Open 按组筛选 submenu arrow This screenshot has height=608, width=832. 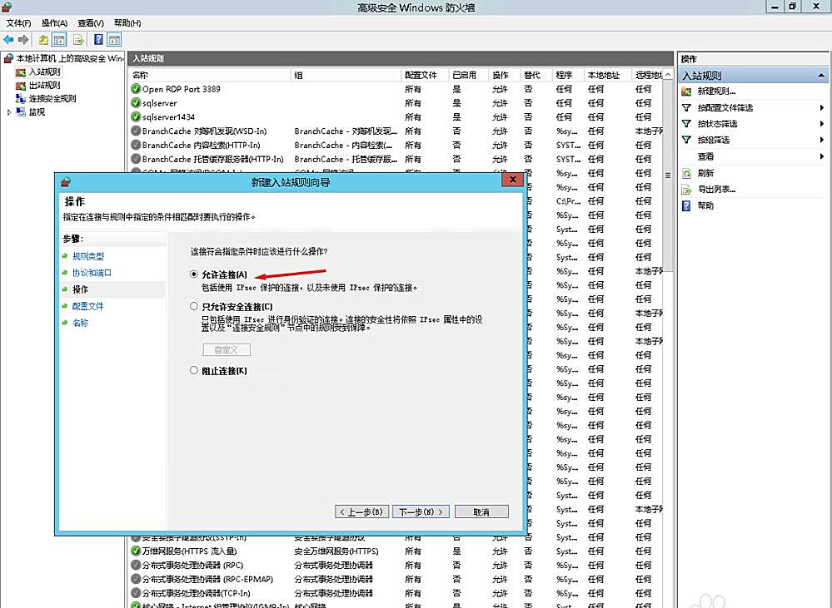coord(821,140)
